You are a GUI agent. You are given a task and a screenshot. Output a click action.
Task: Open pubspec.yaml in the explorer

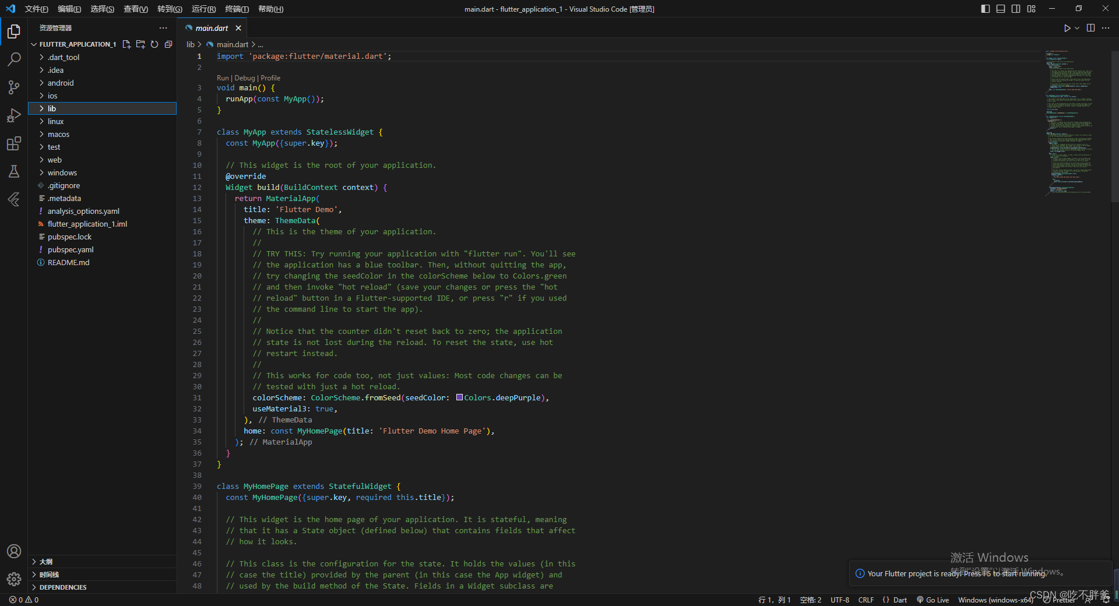102,249
